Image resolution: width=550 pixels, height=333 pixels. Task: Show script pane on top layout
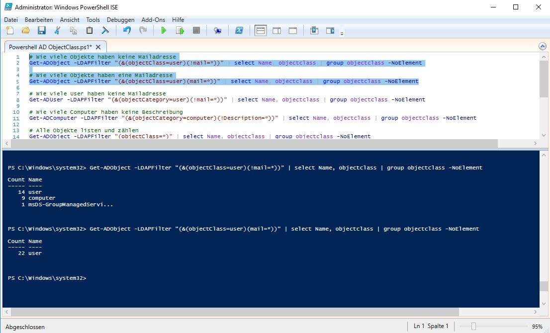(x=261, y=31)
